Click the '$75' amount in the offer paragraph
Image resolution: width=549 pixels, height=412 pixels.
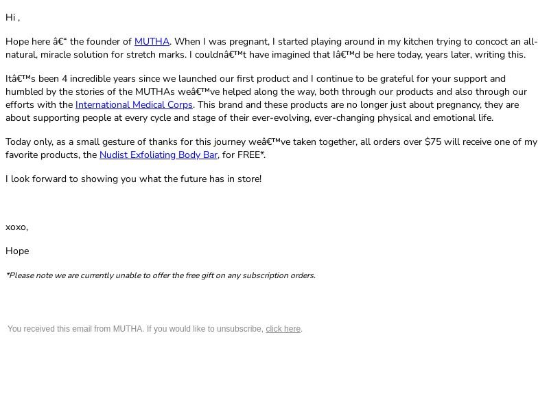433,142
